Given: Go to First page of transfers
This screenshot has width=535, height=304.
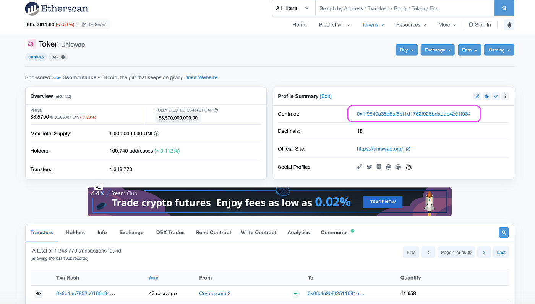Looking at the screenshot, I should tap(411, 253).
